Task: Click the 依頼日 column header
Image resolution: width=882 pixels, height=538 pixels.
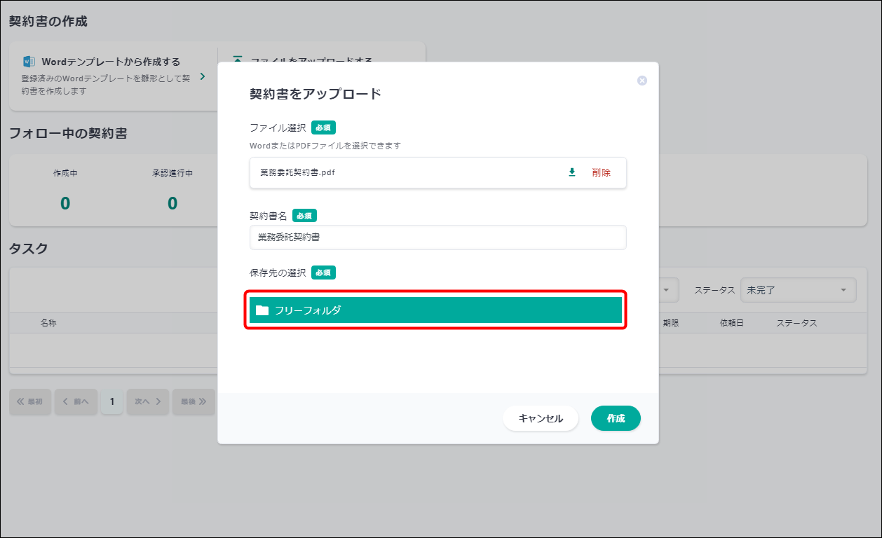Action: pos(731,323)
